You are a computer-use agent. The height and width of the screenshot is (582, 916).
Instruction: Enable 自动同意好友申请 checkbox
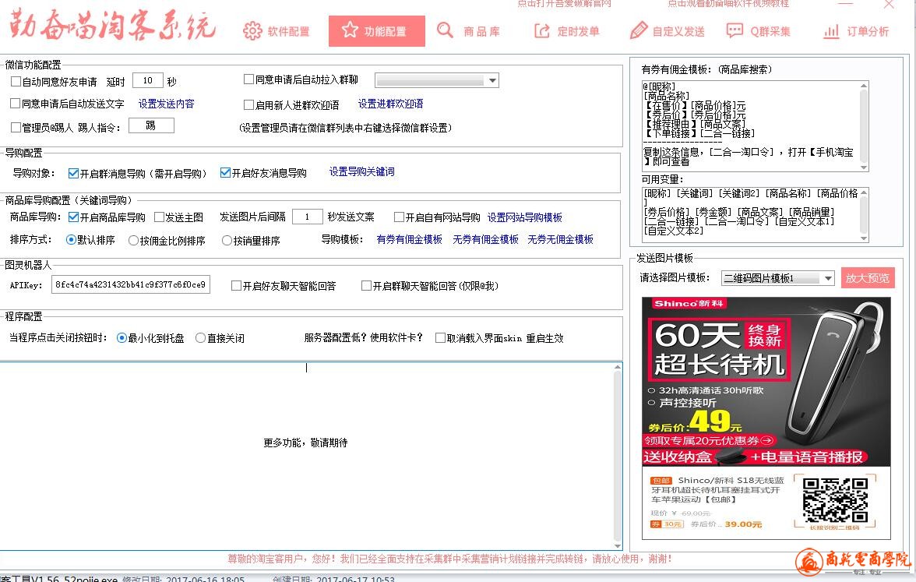[x=16, y=81]
